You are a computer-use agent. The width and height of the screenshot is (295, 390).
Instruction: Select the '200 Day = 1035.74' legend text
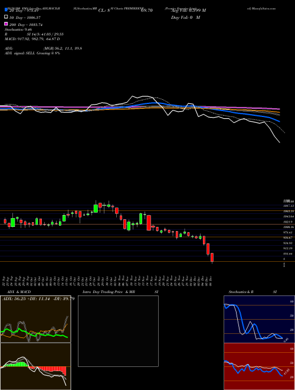[x=26, y=25]
